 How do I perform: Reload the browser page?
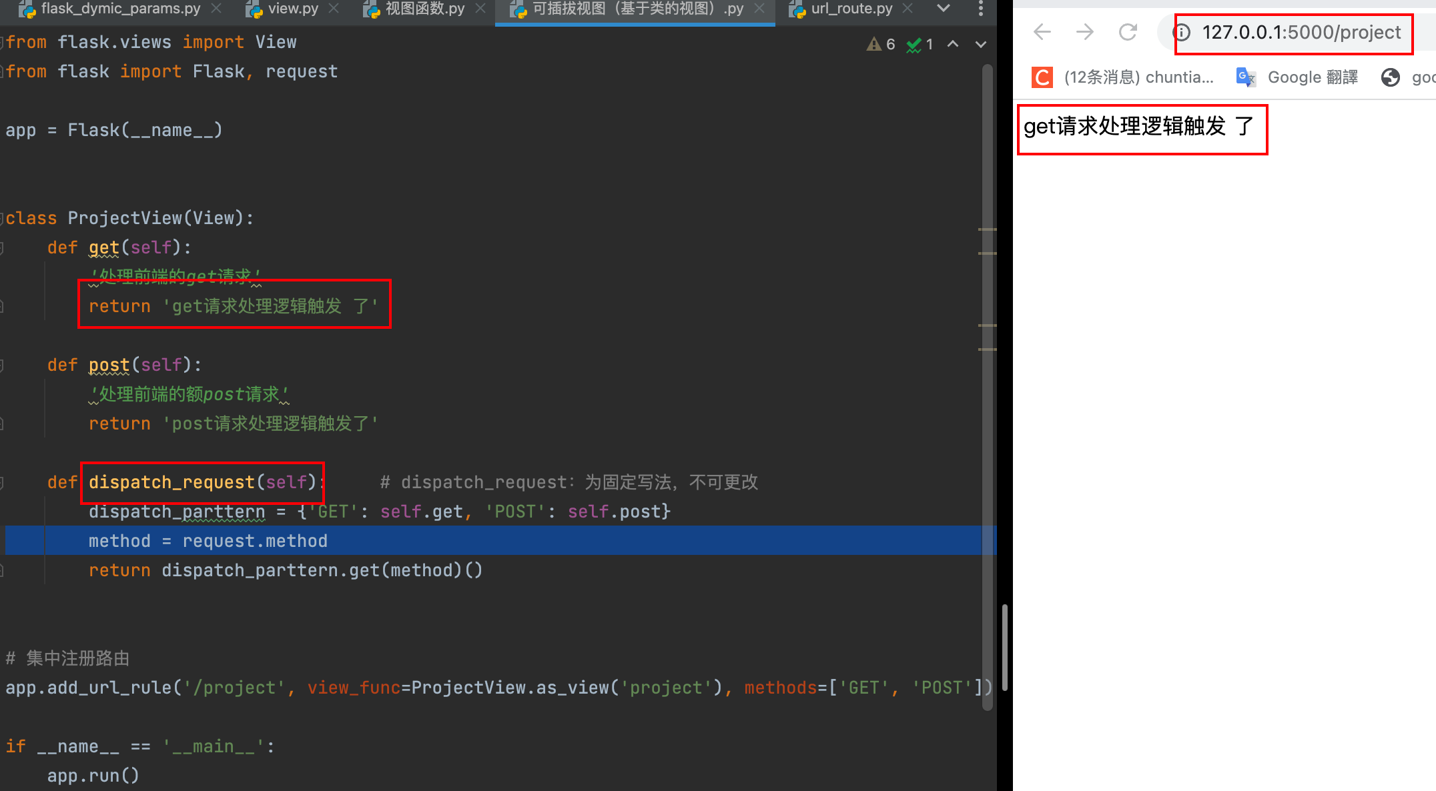click(1128, 32)
